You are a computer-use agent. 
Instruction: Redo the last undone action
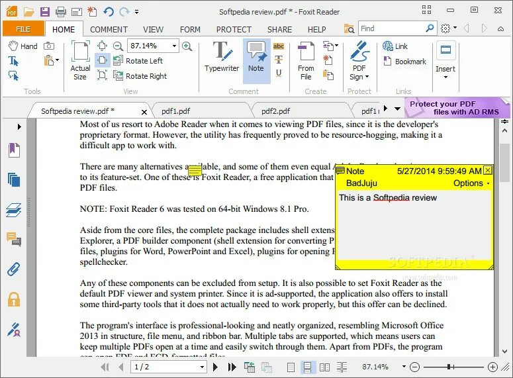(124, 12)
